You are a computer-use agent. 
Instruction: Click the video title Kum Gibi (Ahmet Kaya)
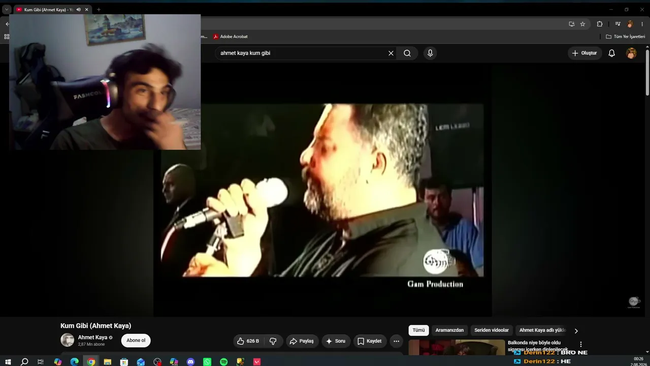click(x=96, y=326)
